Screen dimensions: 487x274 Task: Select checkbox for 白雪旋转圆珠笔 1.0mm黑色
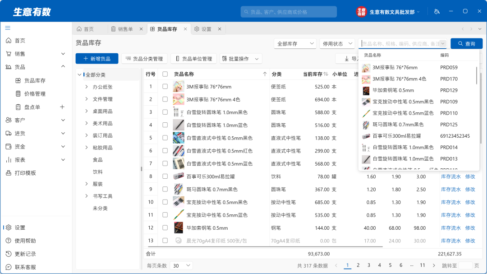point(165,112)
